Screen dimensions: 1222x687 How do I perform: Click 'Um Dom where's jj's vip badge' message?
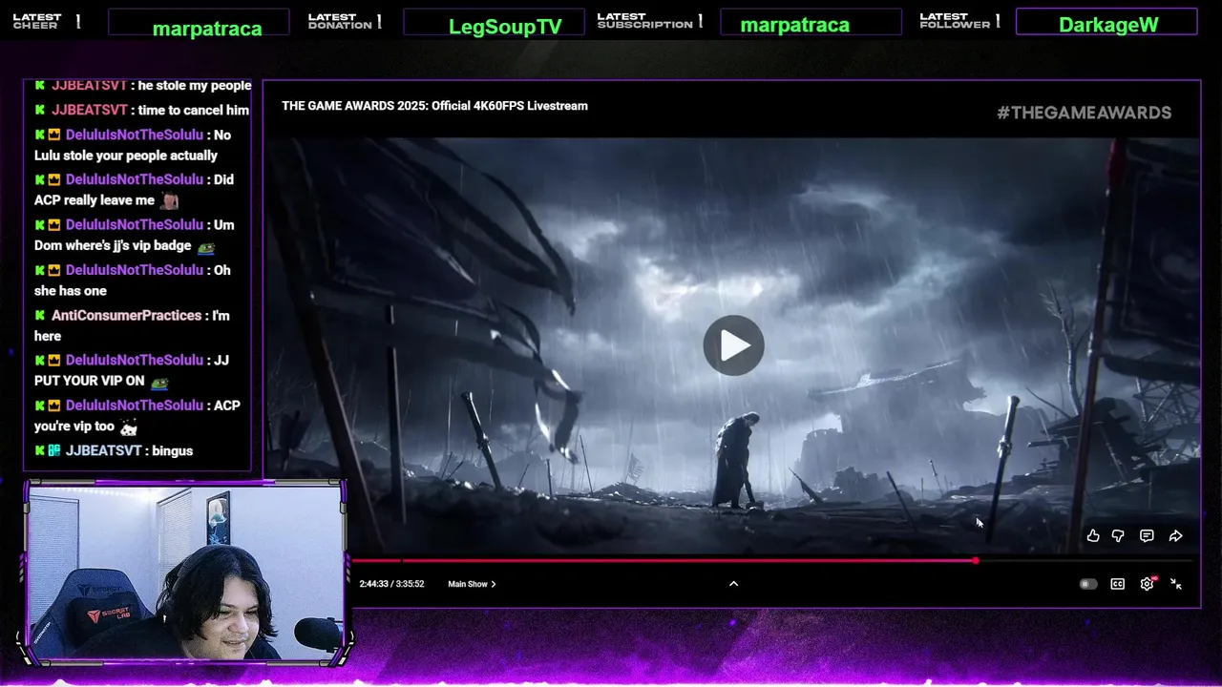134,235
